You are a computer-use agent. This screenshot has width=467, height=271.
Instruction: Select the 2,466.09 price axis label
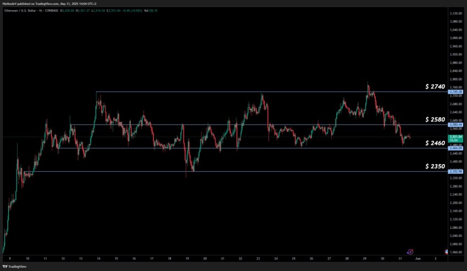click(454, 148)
